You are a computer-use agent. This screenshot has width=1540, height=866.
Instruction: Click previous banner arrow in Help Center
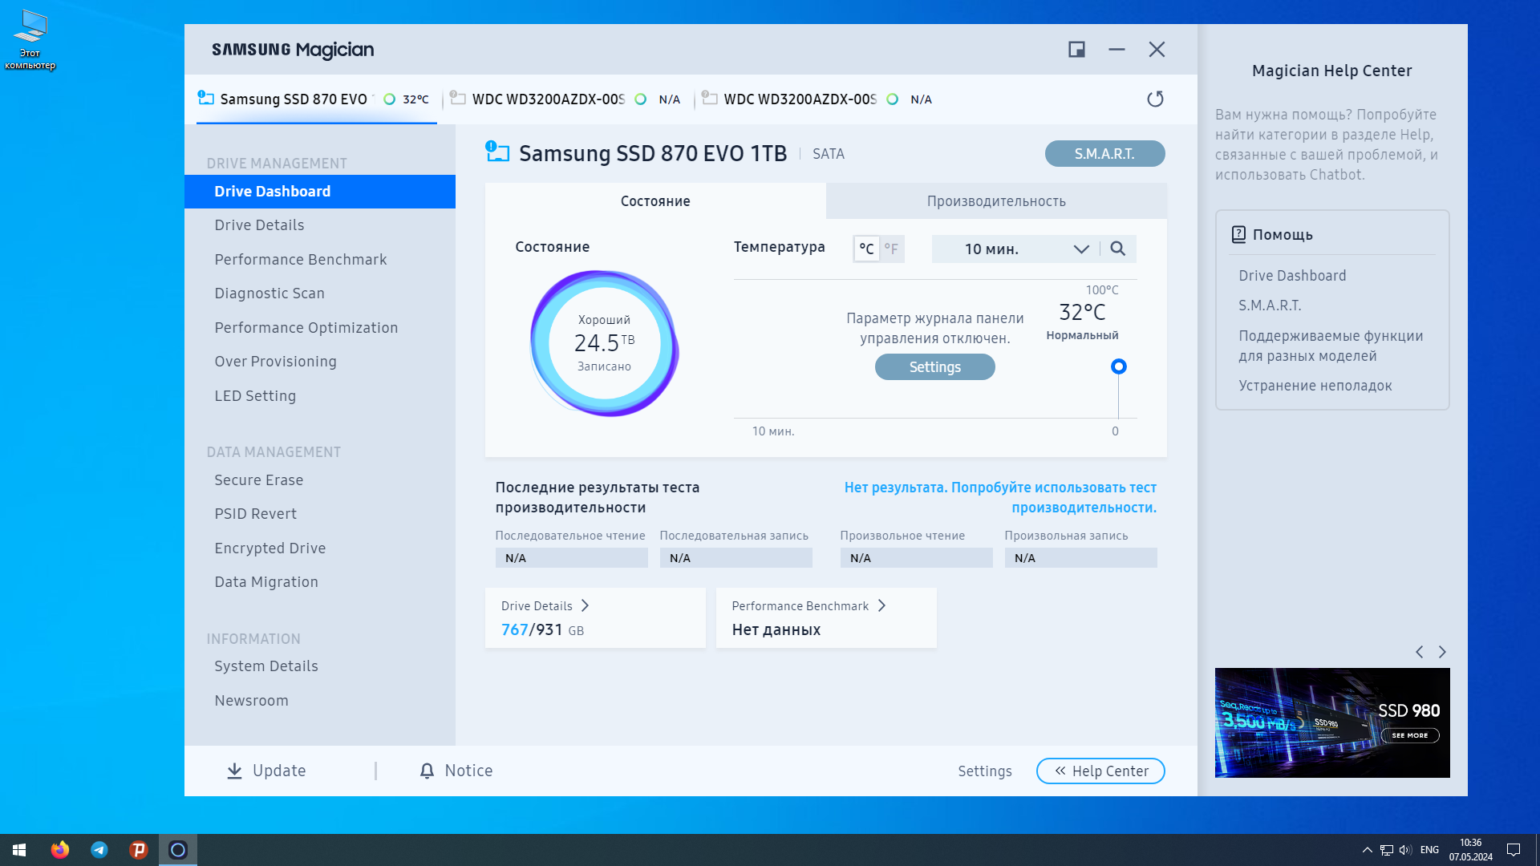(x=1420, y=652)
